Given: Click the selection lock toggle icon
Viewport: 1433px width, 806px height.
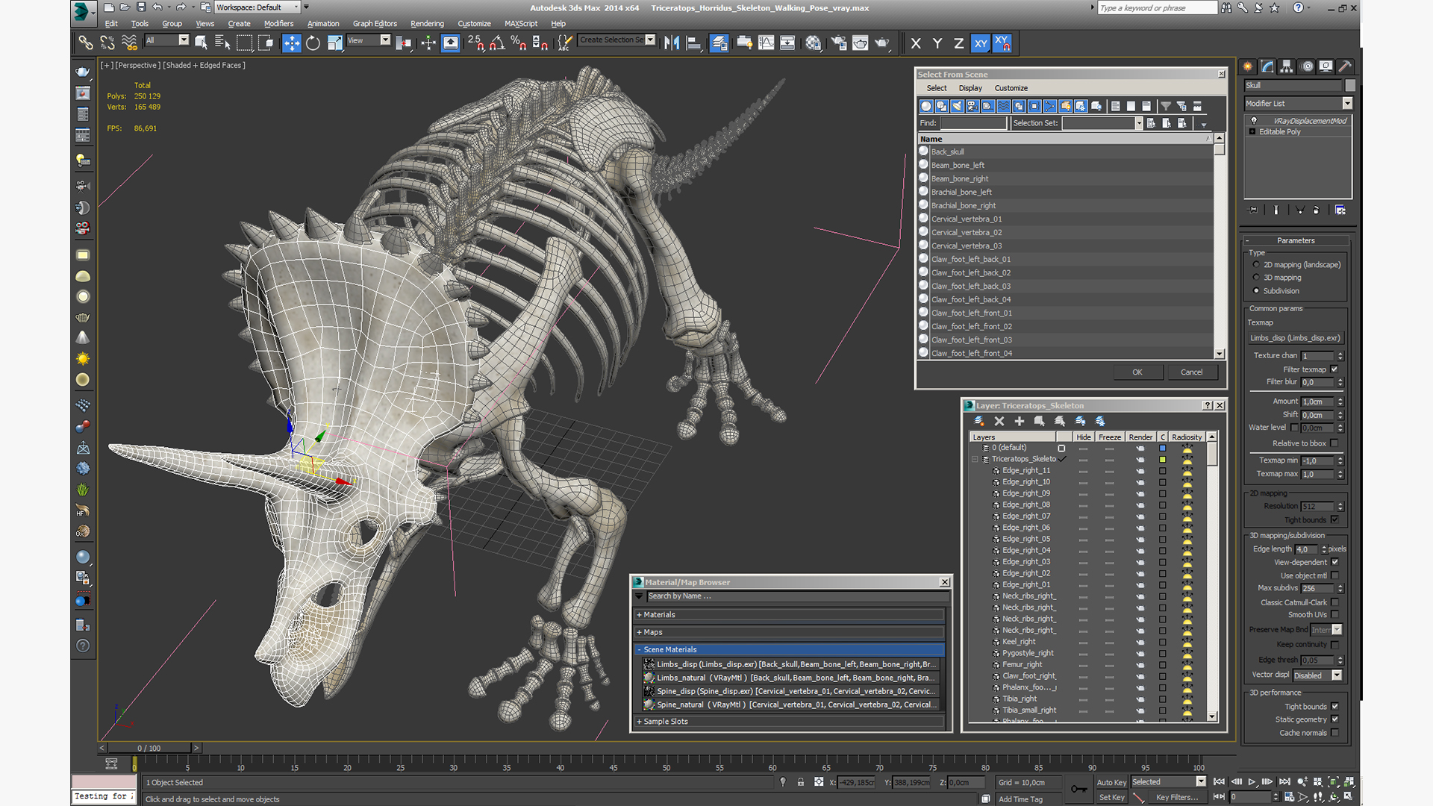Looking at the screenshot, I should point(800,782).
